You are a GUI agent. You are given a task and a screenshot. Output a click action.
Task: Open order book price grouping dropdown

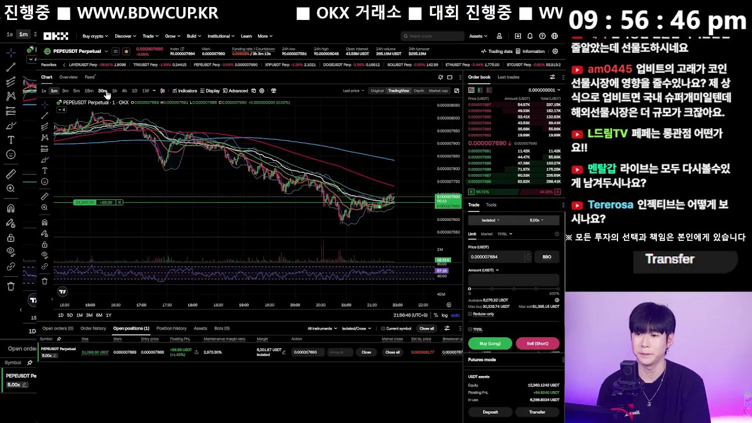tap(544, 90)
